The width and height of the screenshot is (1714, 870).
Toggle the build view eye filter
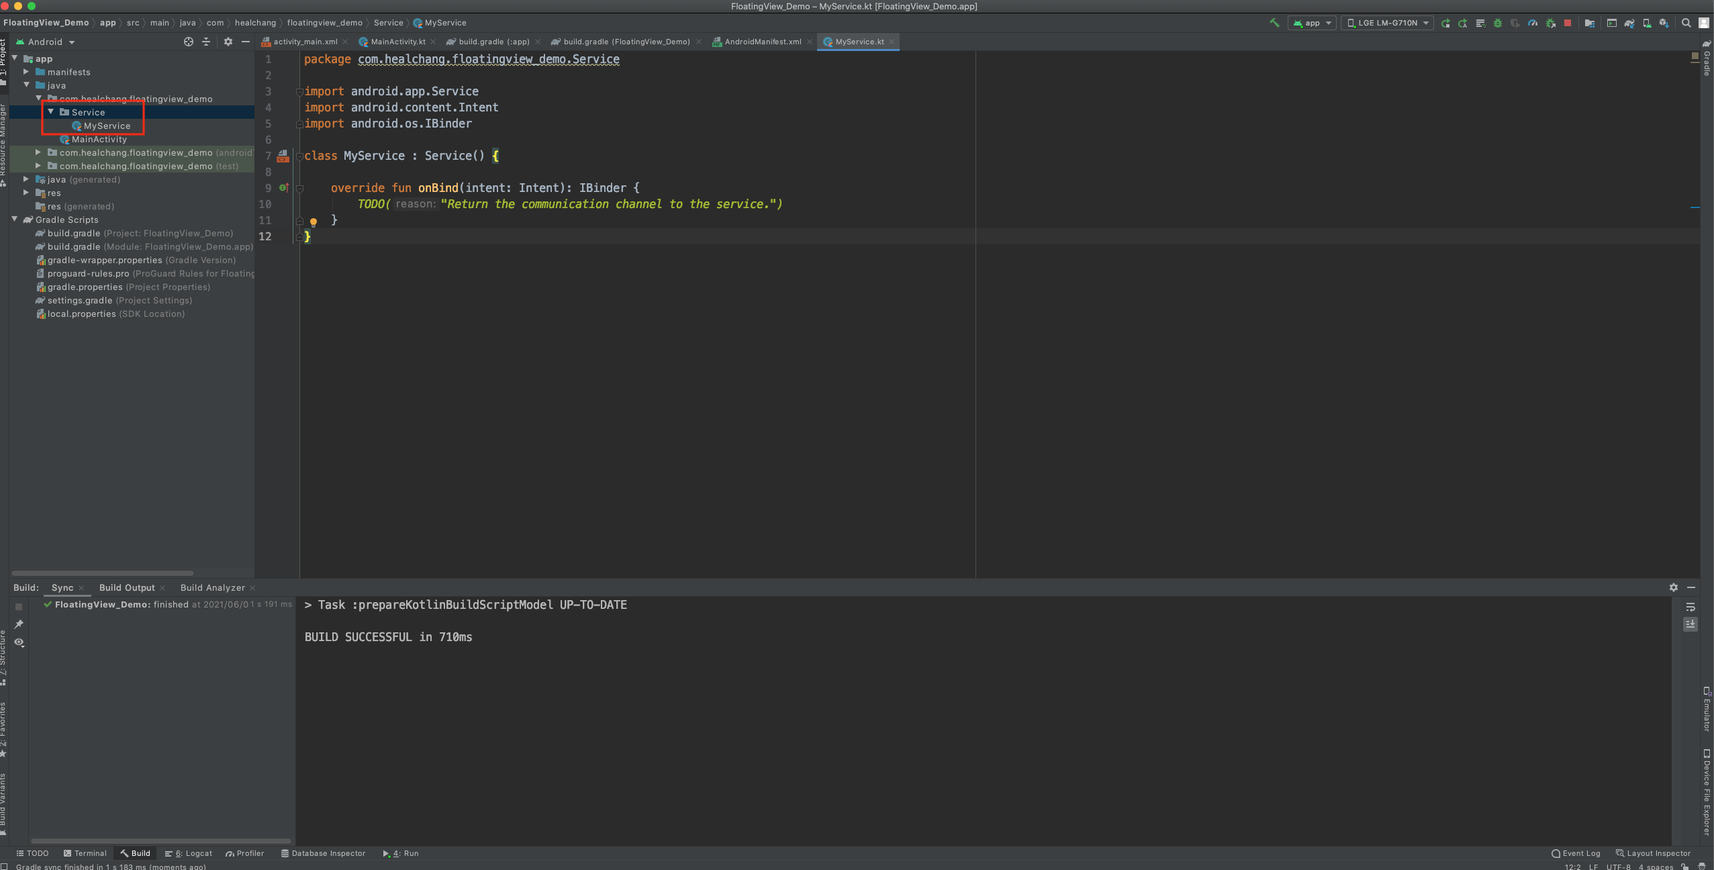point(19,642)
